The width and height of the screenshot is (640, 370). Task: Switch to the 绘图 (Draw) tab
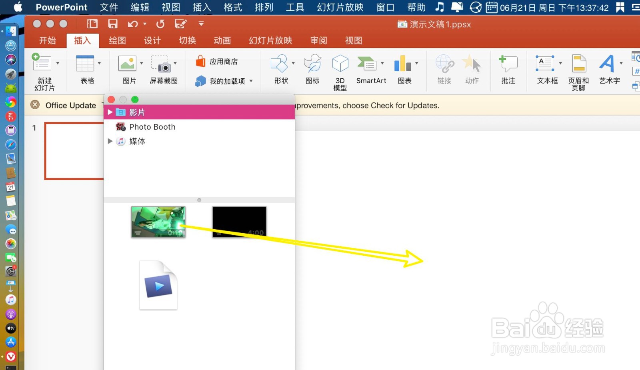coord(117,40)
